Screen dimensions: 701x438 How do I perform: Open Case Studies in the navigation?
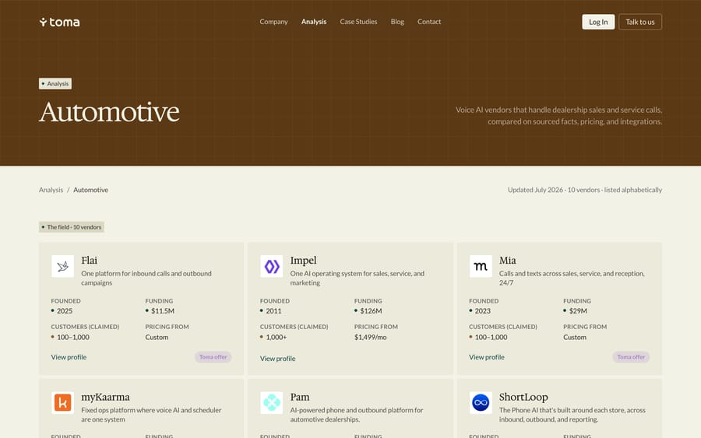click(x=358, y=22)
